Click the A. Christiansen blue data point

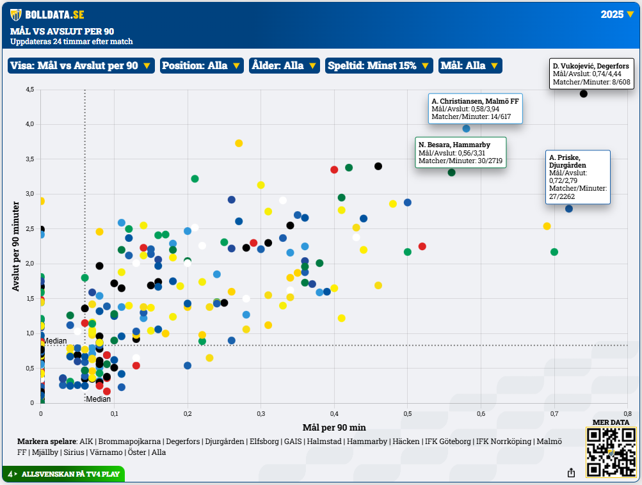pos(466,129)
